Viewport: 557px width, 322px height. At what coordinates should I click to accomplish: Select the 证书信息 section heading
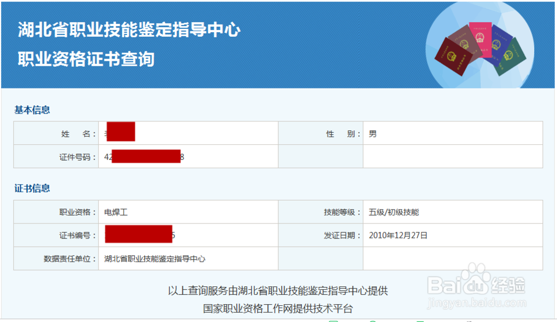click(32, 188)
